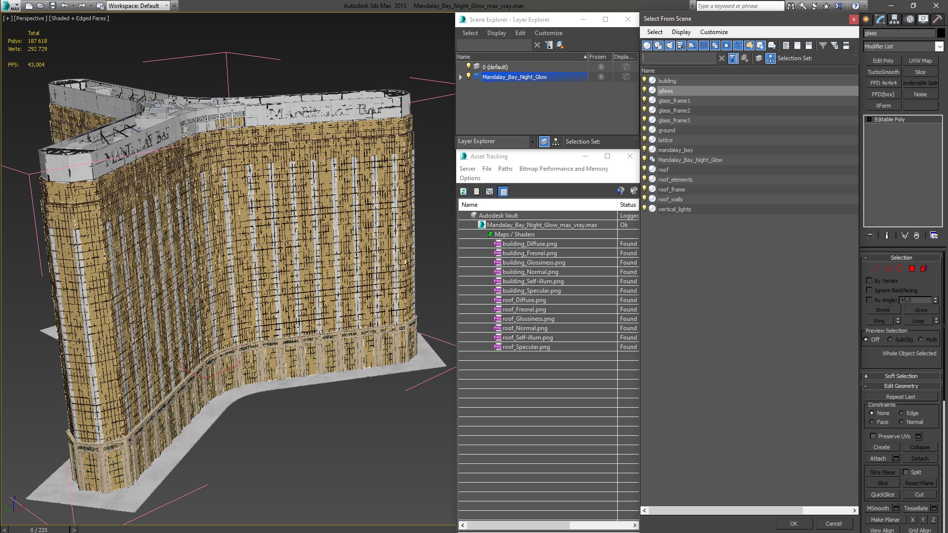Screen dimensions: 948x533
Task: Expand Mandalay_Bay_Night_Glow layer tree arrow
Action: pyautogui.click(x=461, y=77)
